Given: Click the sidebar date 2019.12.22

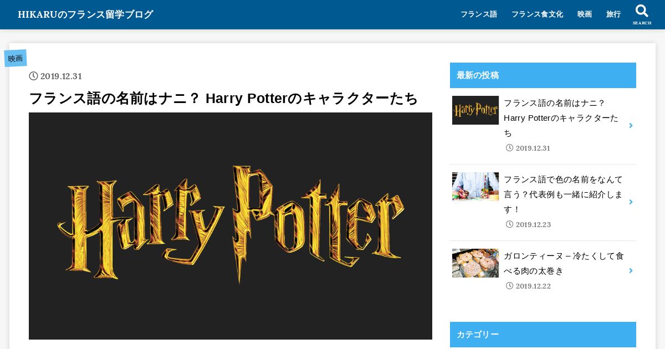Looking at the screenshot, I should (x=533, y=286).
